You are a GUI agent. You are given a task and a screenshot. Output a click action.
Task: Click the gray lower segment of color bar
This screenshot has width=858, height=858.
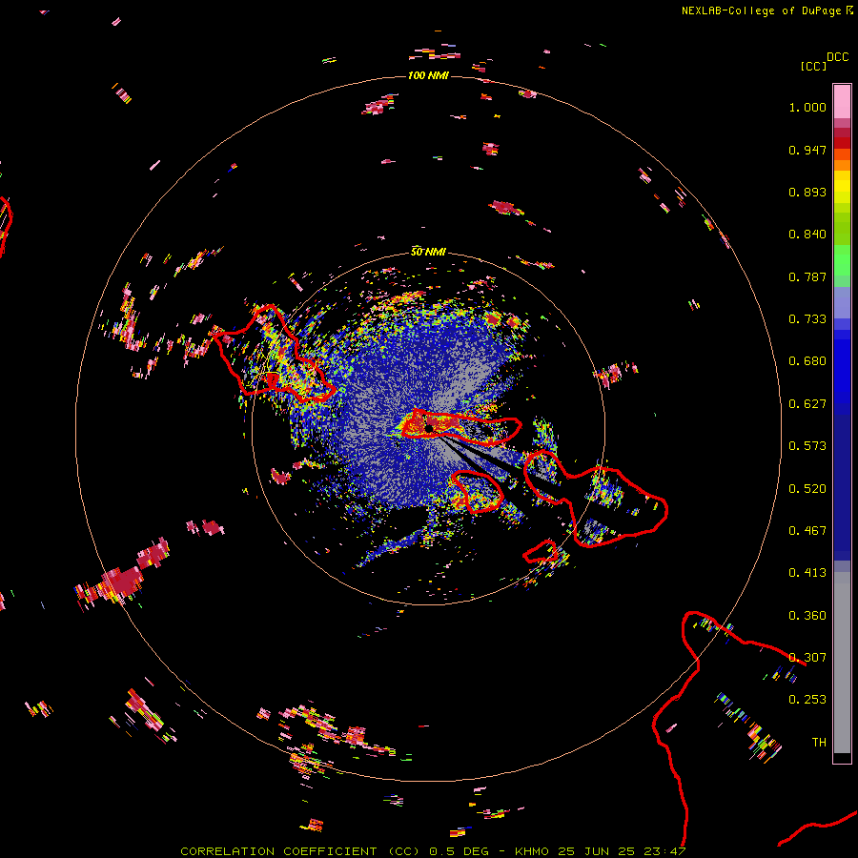coord(842,663)
